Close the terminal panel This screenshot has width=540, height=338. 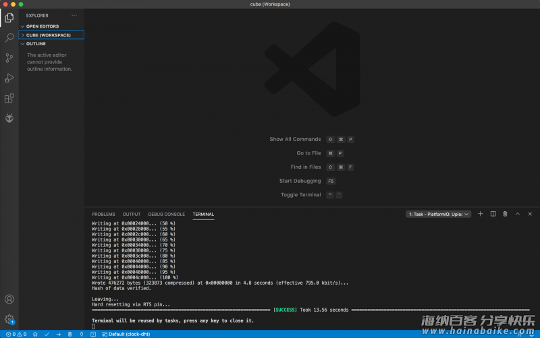point(530,214)
